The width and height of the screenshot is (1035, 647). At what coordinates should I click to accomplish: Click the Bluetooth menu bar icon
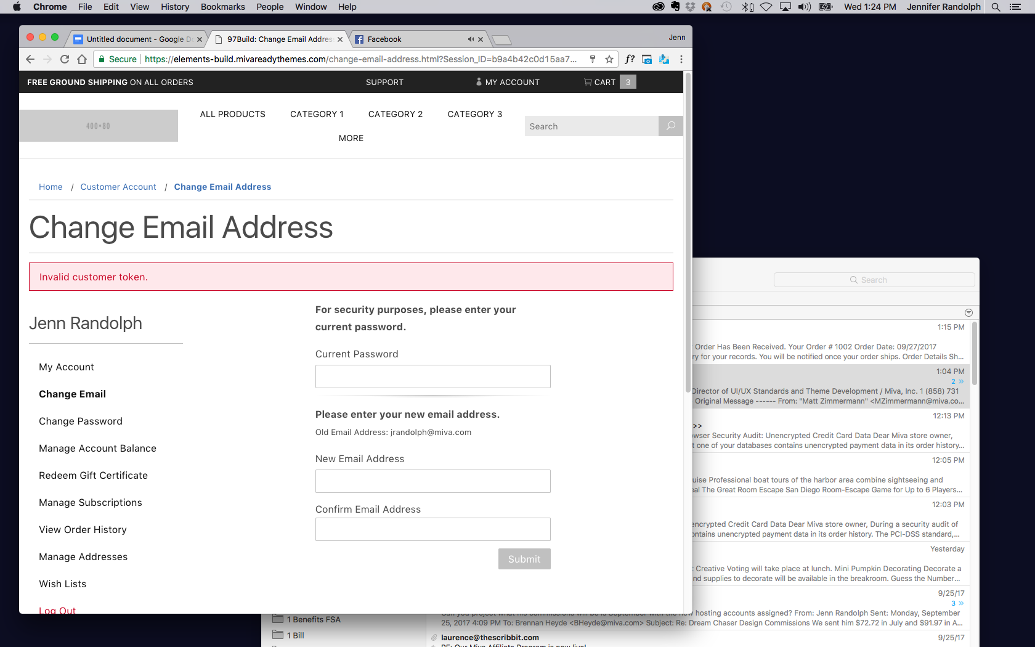(747, 7)
